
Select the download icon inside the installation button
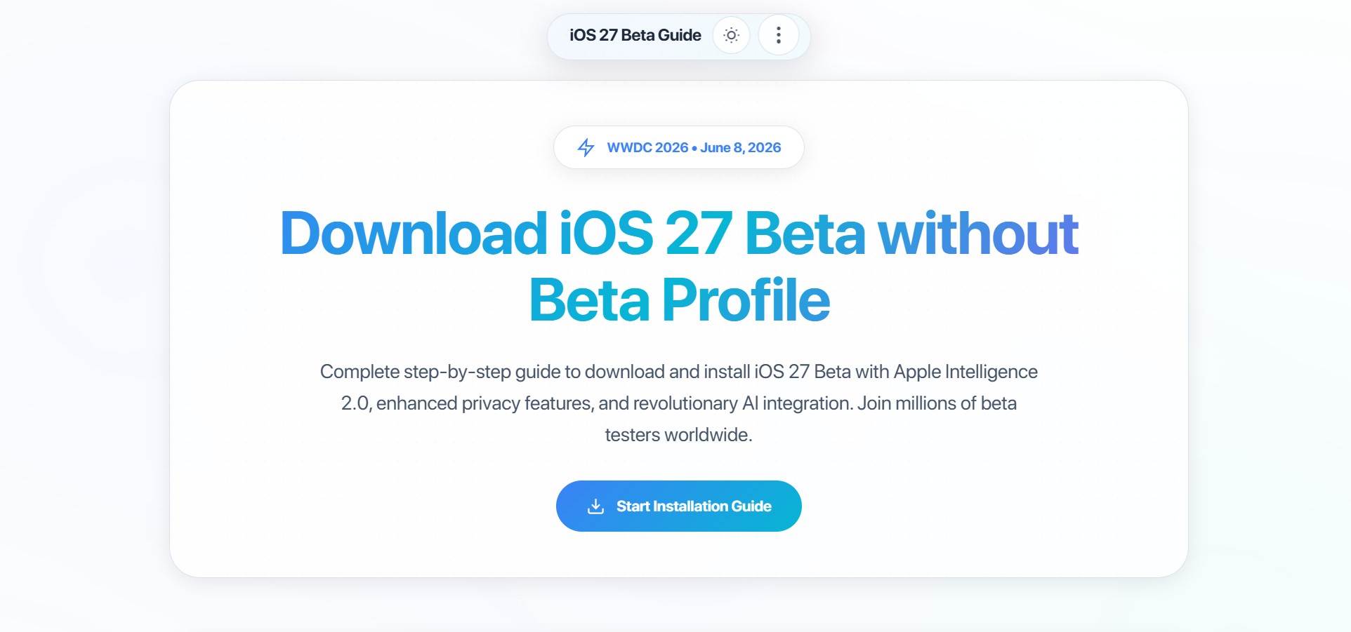pyautogui.click(x=595, y=506)
